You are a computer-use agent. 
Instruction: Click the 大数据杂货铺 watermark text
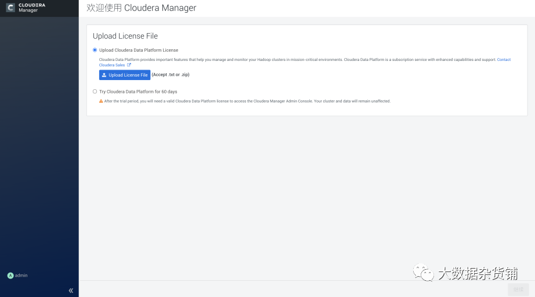point(478,273)
